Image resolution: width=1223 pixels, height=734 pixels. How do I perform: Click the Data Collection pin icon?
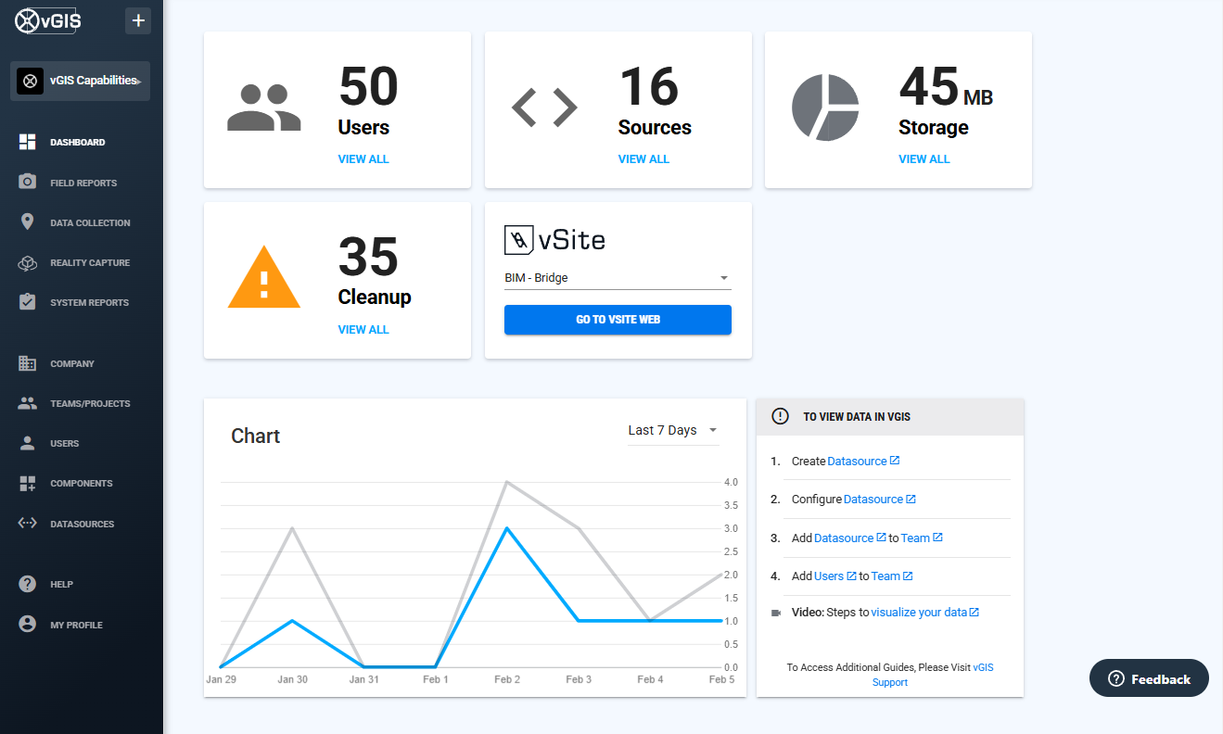[x=28, y=222]
